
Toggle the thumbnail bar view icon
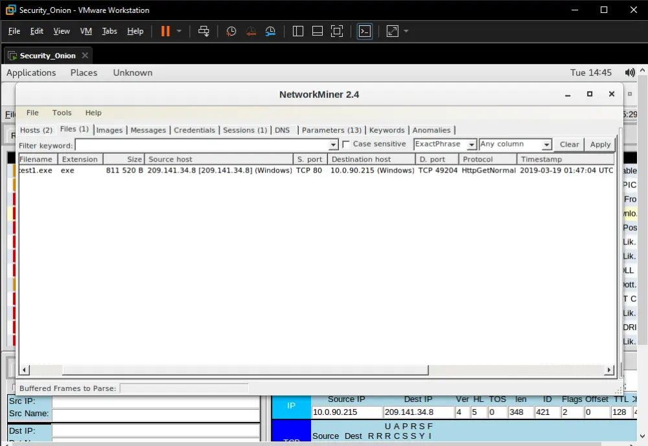click(318, 31)
